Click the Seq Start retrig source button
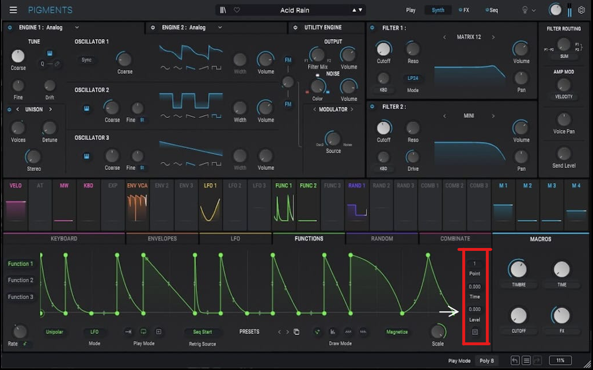This screenshot has height=370, width=593. [x=202, y=332]
